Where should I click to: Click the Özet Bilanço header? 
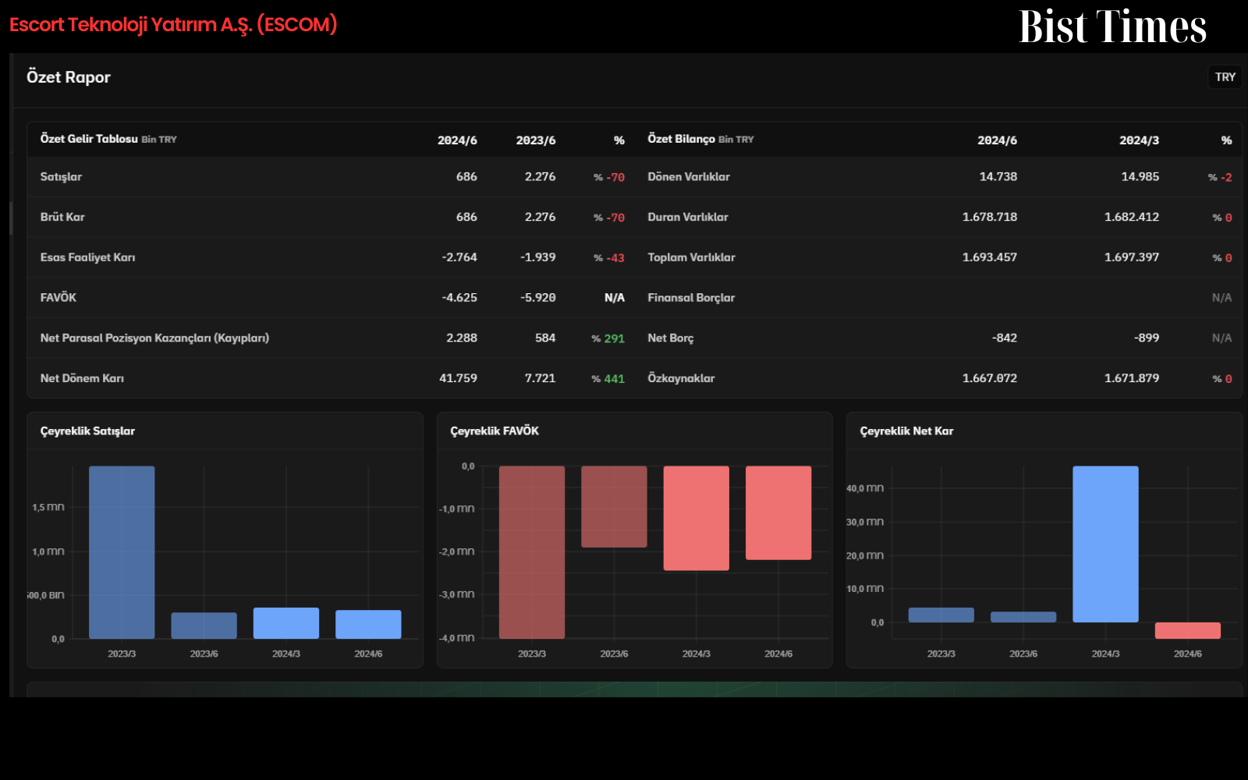point(700,139)
